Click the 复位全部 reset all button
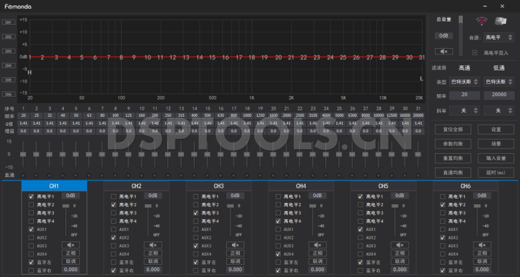This screenshot has width=520, height=277. [x=452, y=129]
